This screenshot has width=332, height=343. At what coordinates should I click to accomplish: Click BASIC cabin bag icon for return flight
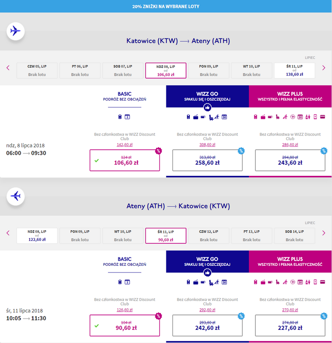point(120,282)
